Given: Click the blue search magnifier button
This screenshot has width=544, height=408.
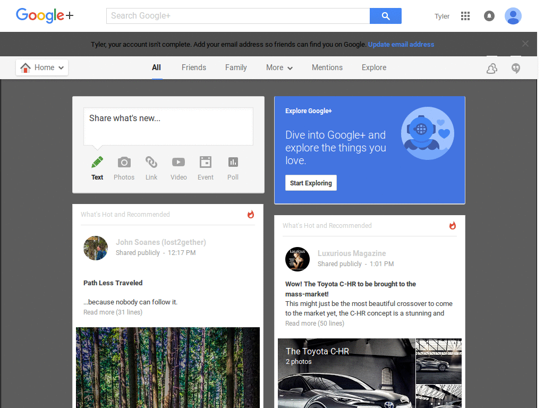Looking at the screenshot, I should click(x=386, y=16).
